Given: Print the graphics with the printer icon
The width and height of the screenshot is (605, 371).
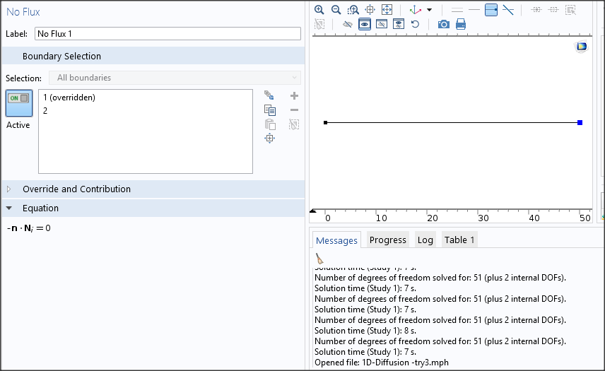Looking at the screenshot, I should tap(461, 24).
